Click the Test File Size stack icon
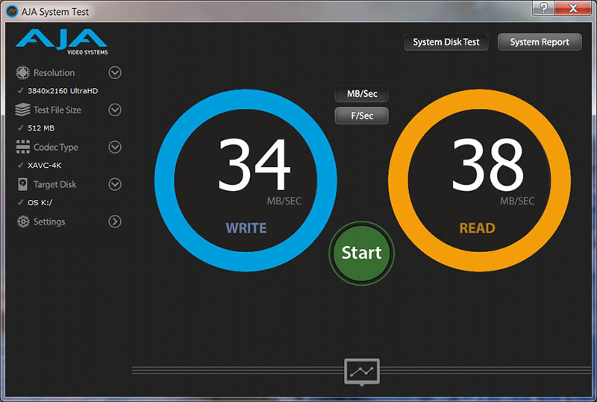The width and height of the screenshot is (597, 402). 22,110
